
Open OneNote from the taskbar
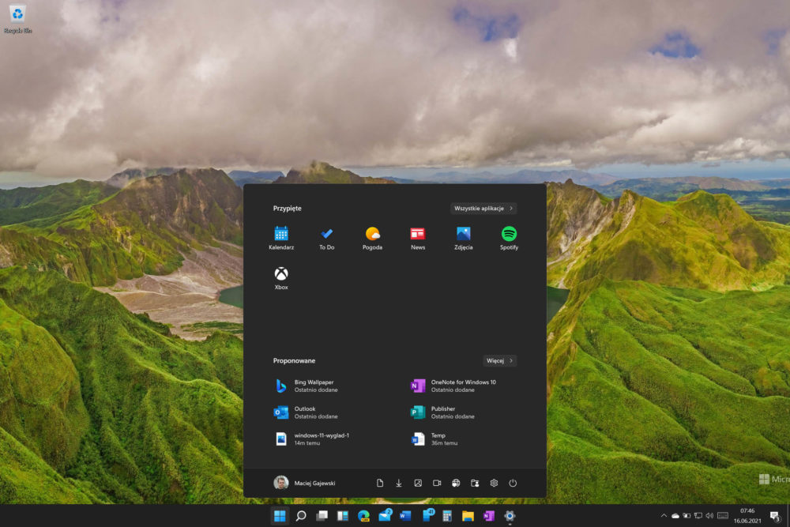pyautogui.click(x=489, y=516)
